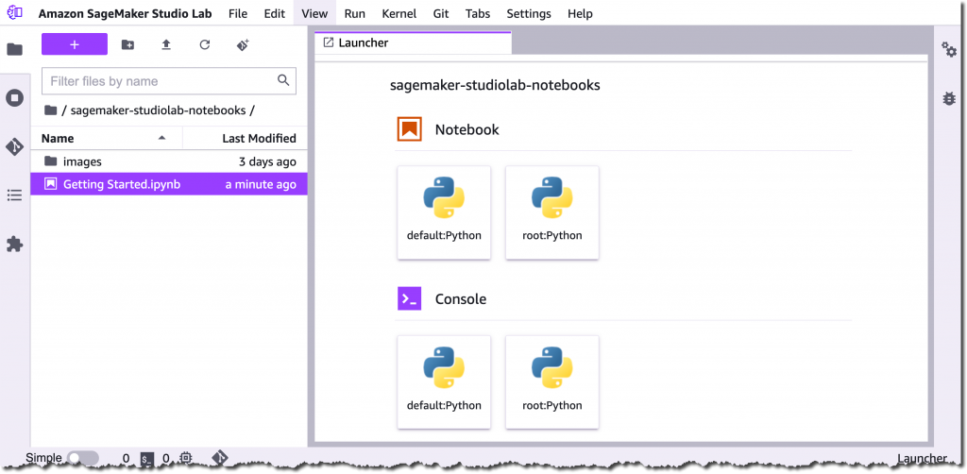Image resolution: width=967 pixels, height=474 pixels.
Task: Open the File menu
Action: (237, 13)
